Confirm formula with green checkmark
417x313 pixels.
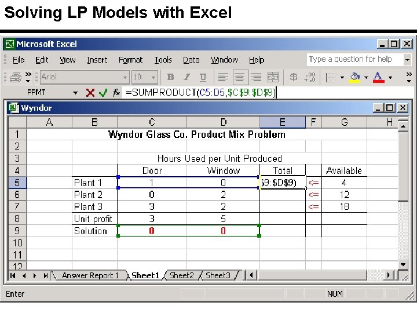(103, 93)
